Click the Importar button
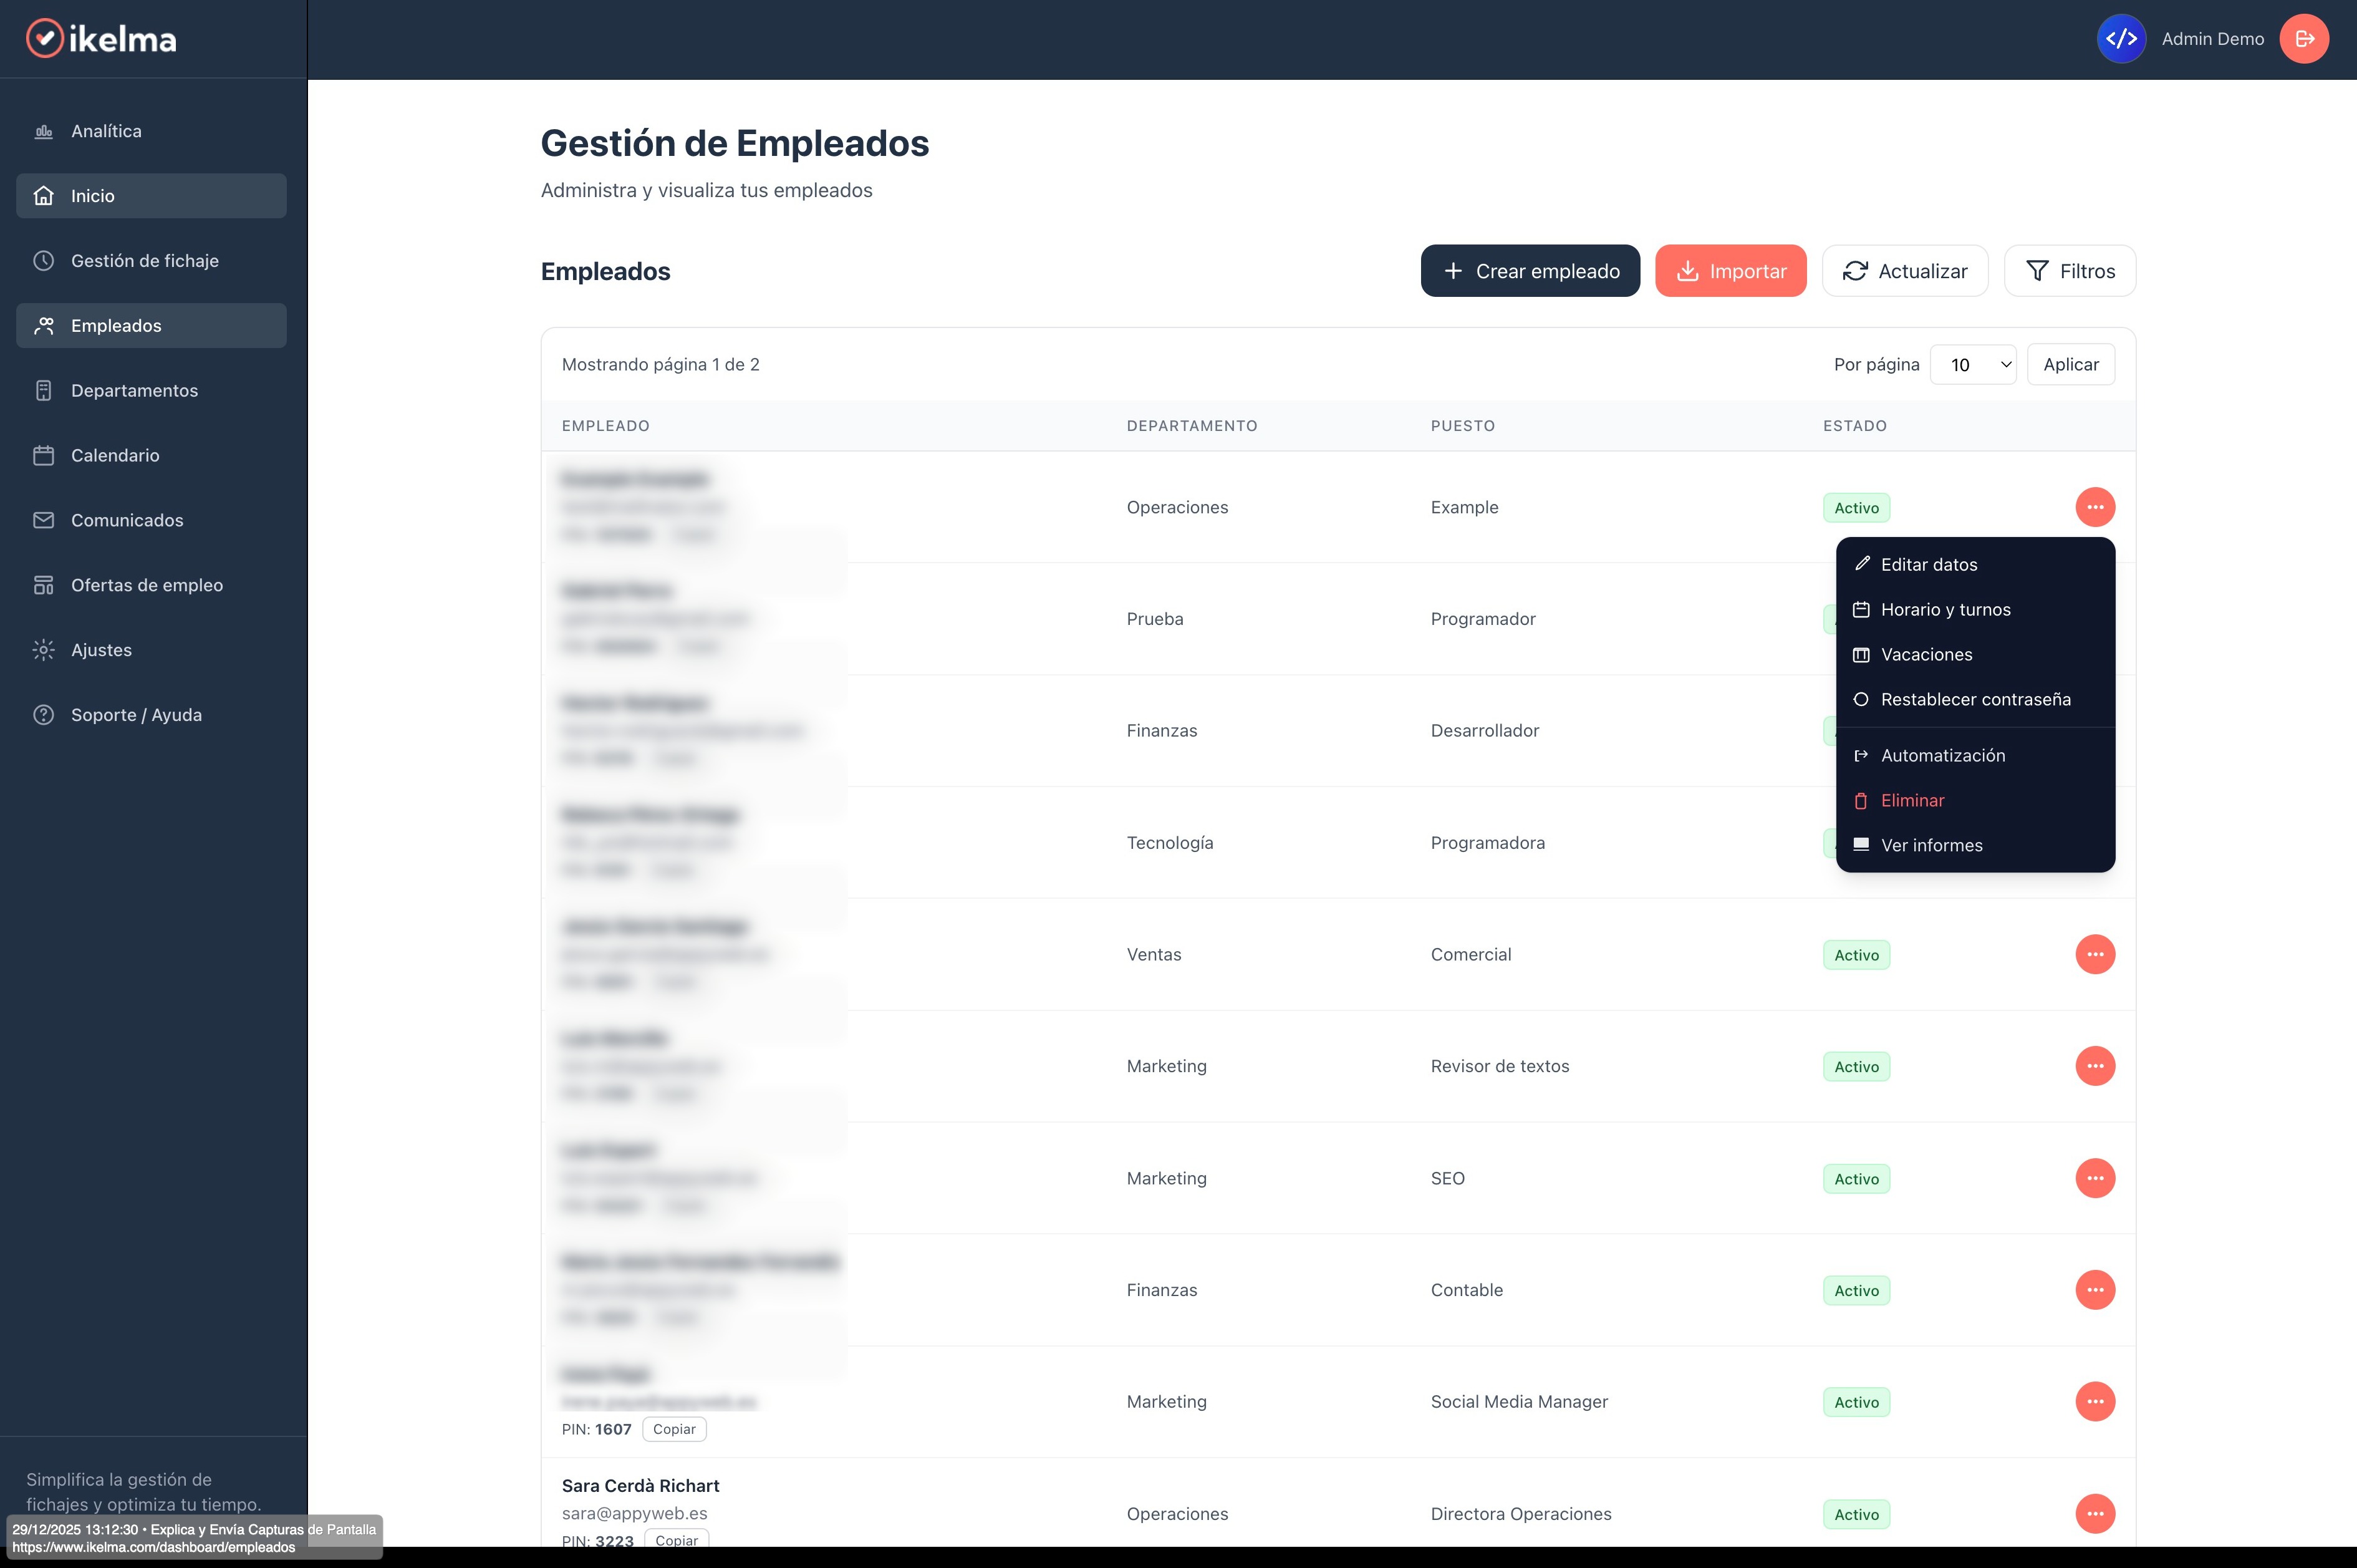Viewport: 2357px width, 1568px height. (x=1730, y=270)
